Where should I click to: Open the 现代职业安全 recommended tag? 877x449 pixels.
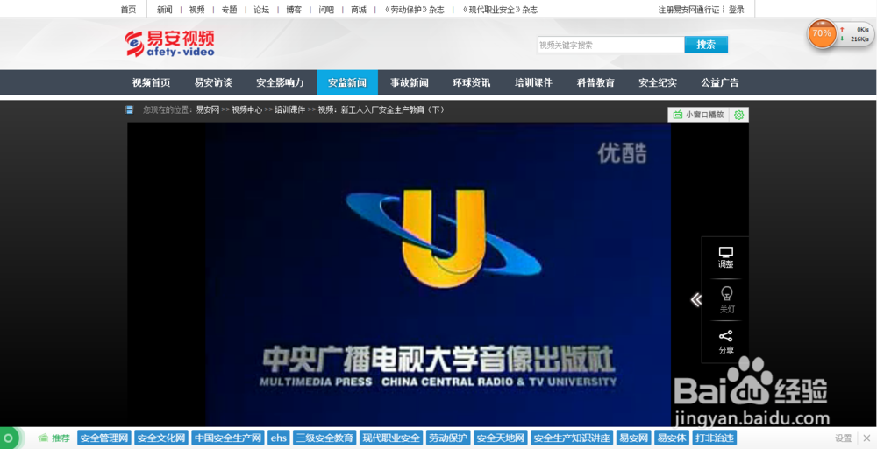391,438
